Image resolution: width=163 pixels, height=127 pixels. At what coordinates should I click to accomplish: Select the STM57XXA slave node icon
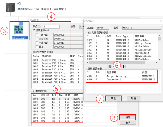19,30
